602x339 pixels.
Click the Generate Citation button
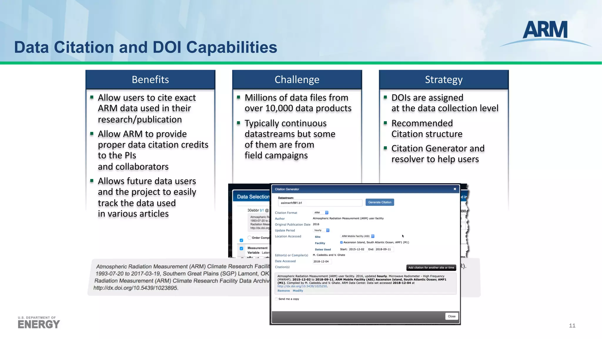[x=379, y=202]
